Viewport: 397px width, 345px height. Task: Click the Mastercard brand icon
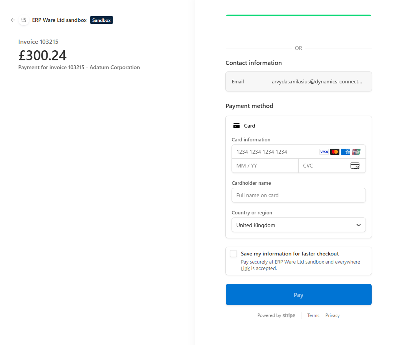pyautogui.click(x=334, y=152)
